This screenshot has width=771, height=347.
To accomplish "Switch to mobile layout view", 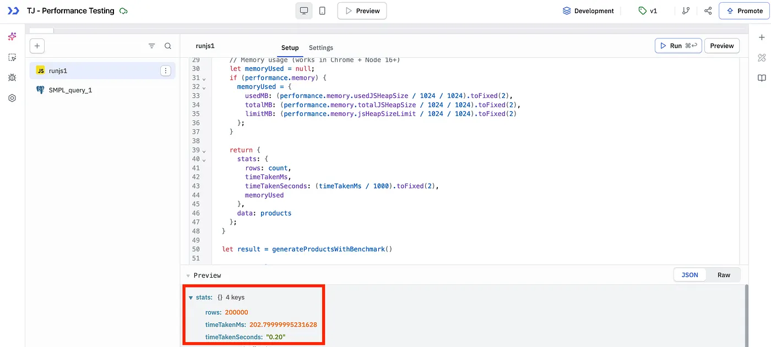I will point(322,11).
